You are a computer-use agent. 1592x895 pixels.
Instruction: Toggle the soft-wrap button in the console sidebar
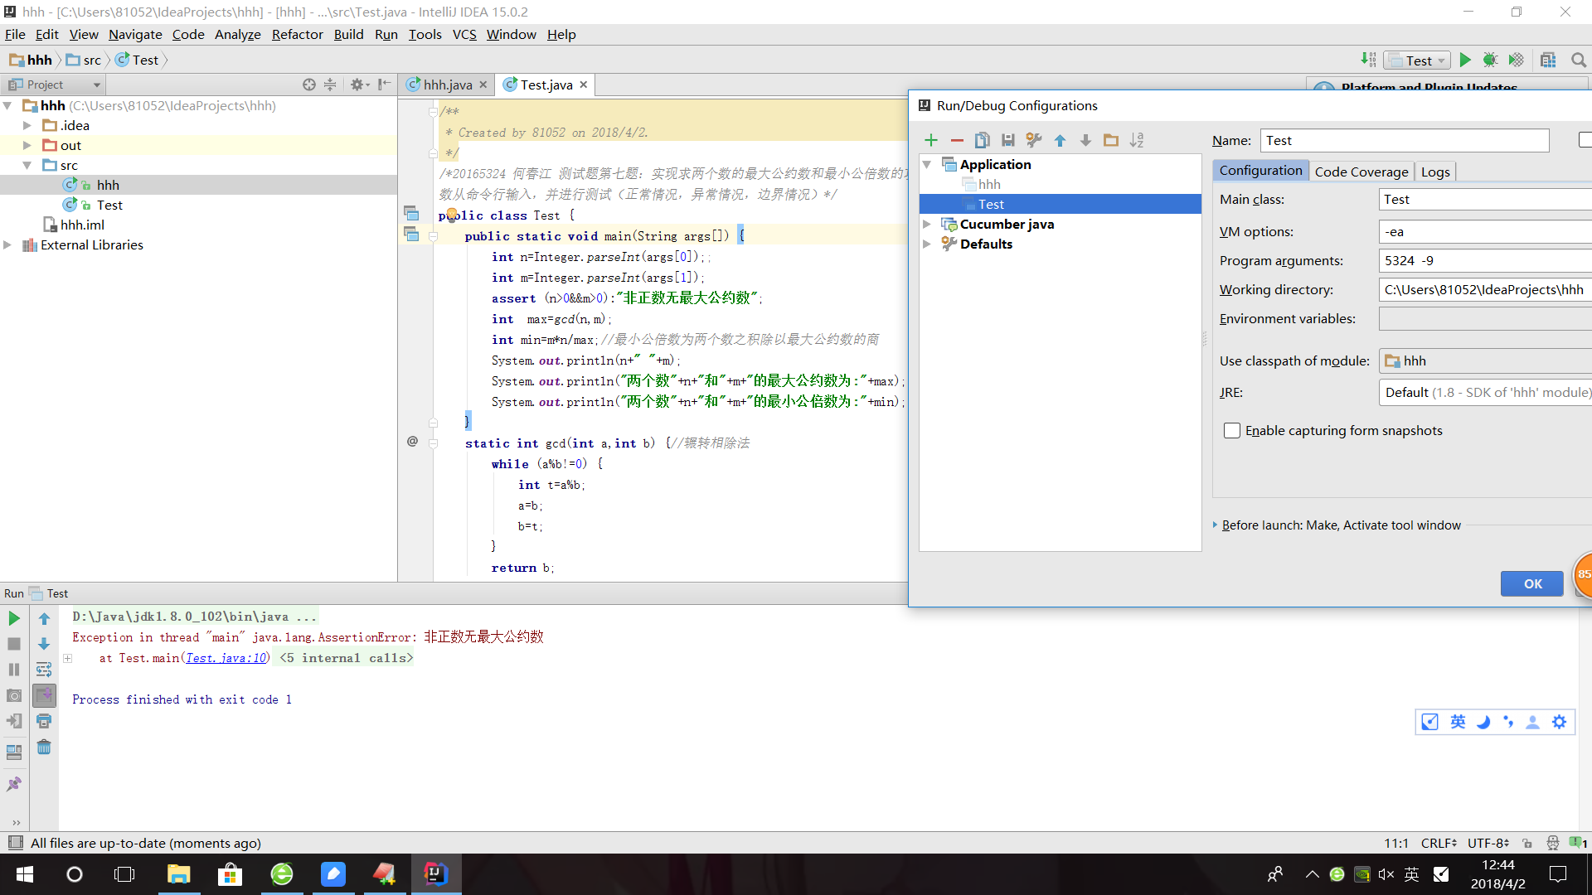point(44,670)
